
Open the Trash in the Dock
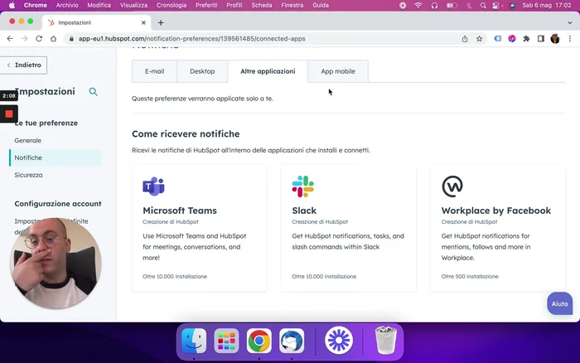[386, 340]
